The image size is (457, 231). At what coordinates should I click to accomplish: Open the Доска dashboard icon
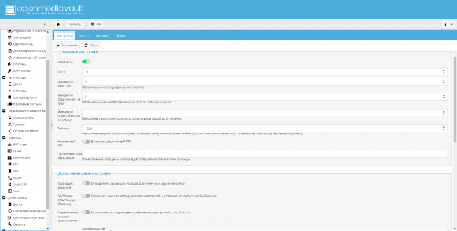pos(10,205)
